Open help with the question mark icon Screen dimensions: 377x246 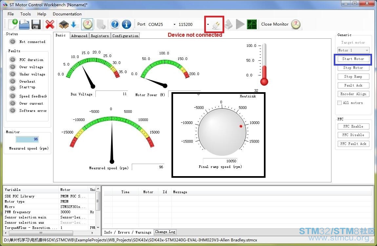(x=115, y=24)
